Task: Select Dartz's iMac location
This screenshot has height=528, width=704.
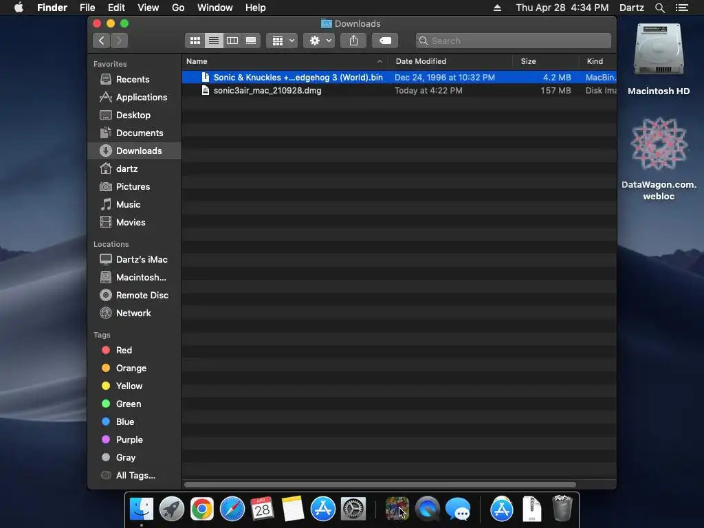Action: pyautogui.click(x=134, y=259)
